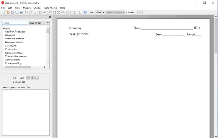
Task: Open the Desired Length dropdown
Action: click(x=116, y=12)
